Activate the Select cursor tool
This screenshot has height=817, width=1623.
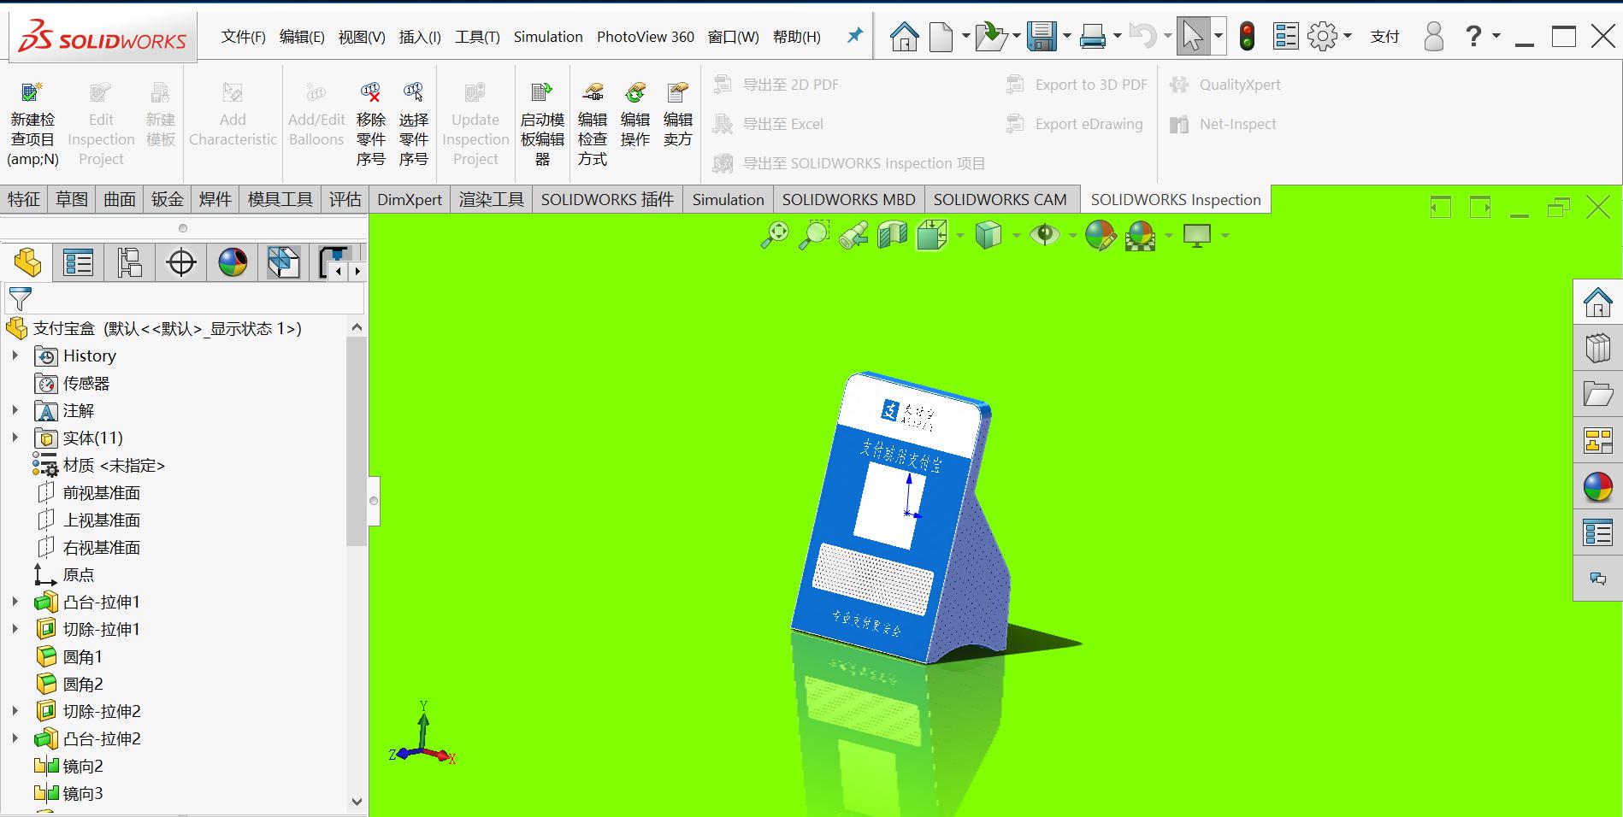pos(1192,37)
